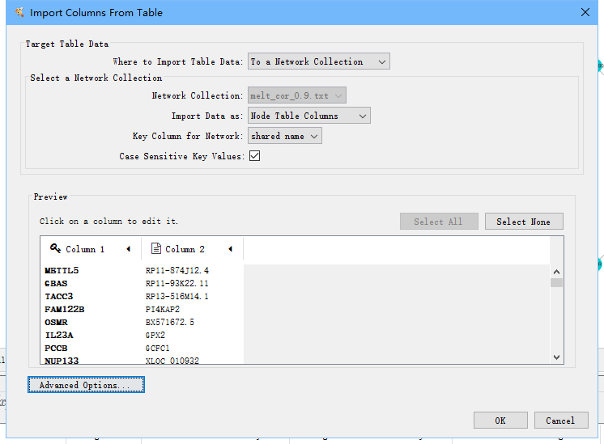The image size is (604, 444).
Task: Click the document icon in Column 2 header
Action: coord(156,249)
